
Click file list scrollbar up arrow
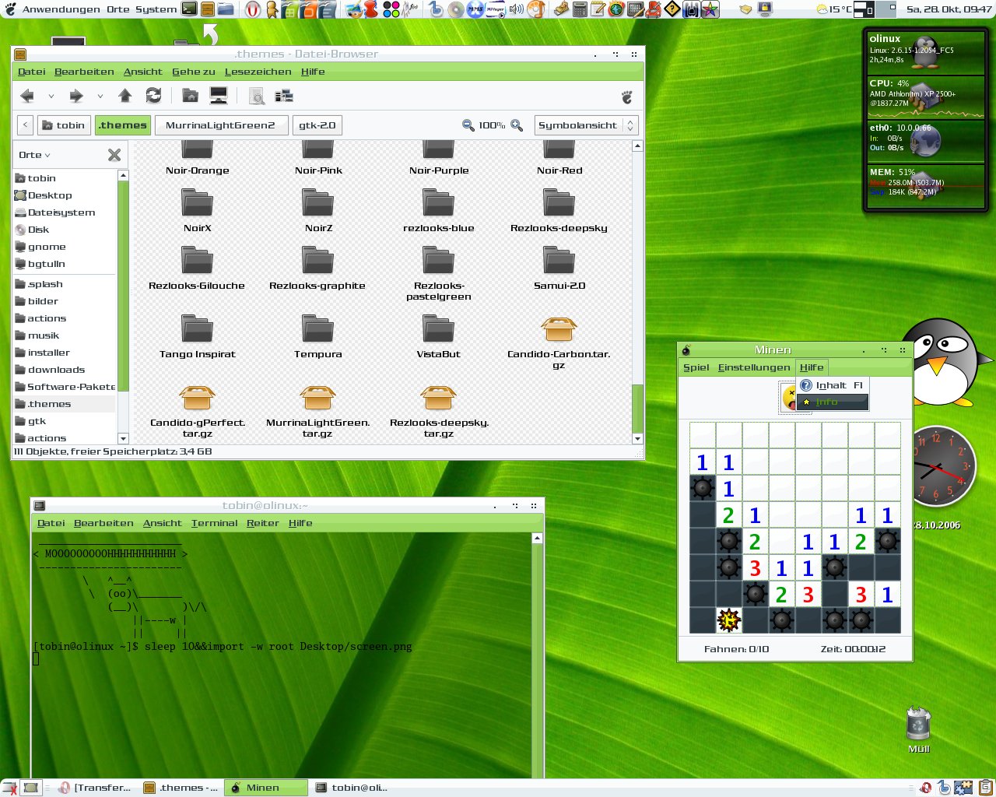click(637, 146)
